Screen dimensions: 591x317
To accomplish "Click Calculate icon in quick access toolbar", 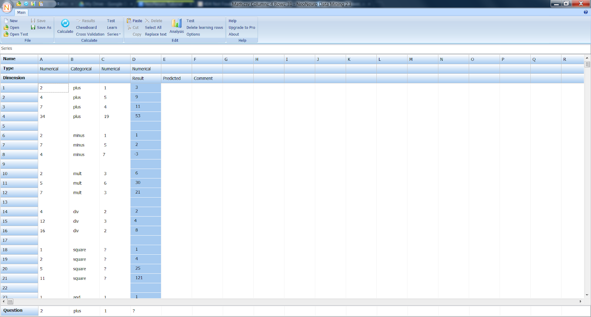I will click(26, 4).
